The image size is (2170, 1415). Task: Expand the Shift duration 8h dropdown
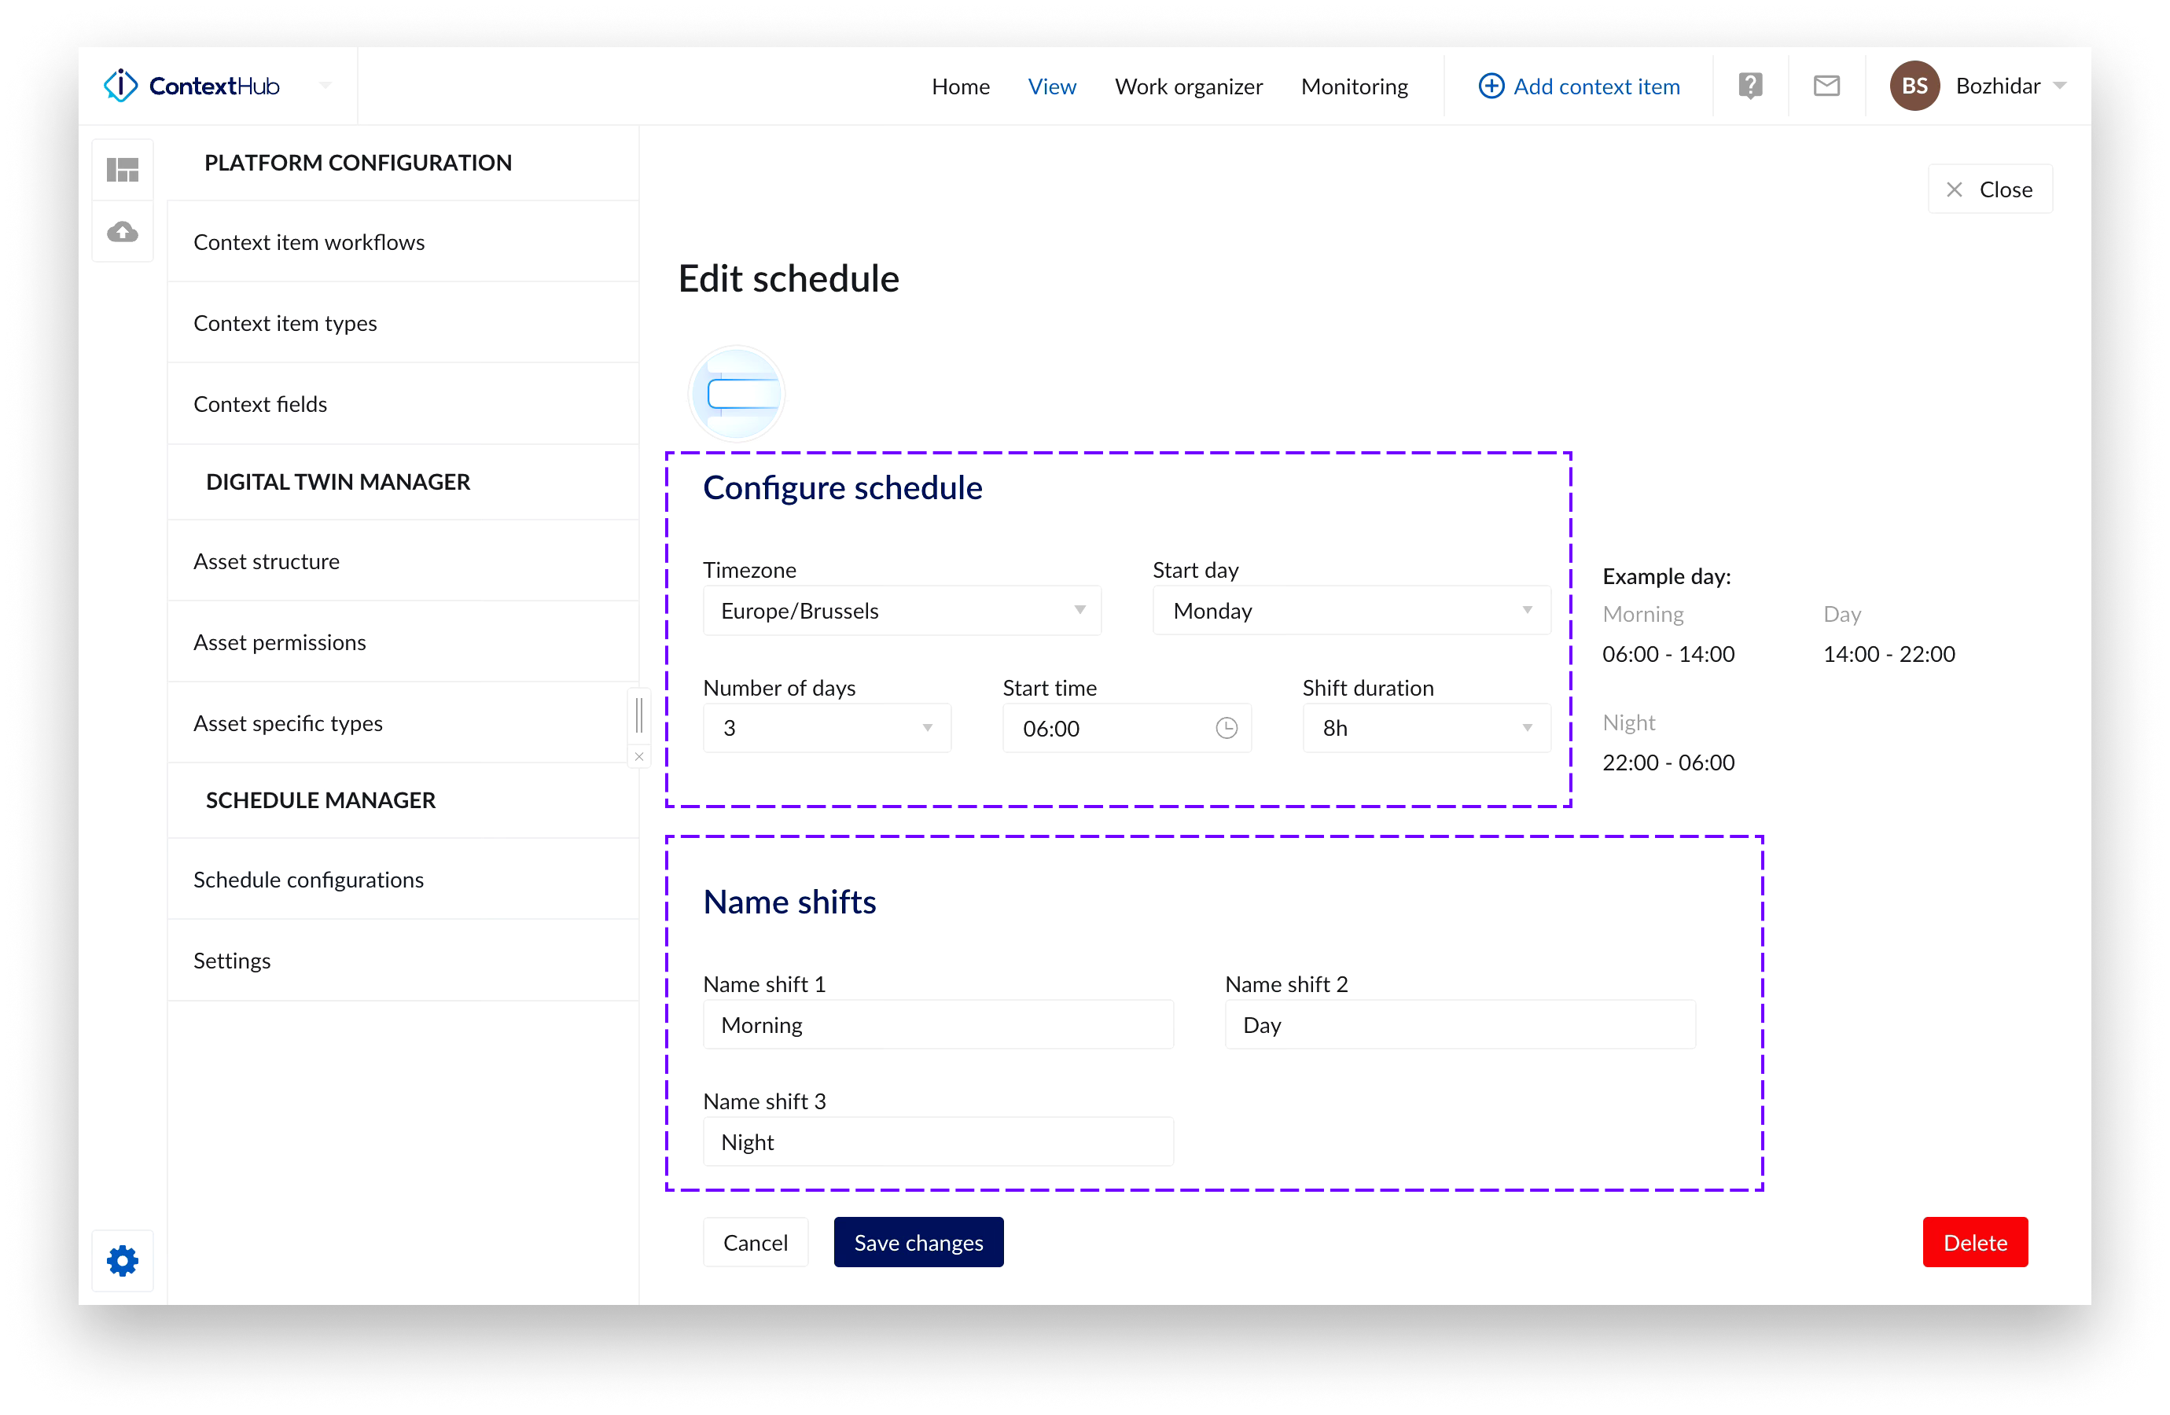point(1425,728)
